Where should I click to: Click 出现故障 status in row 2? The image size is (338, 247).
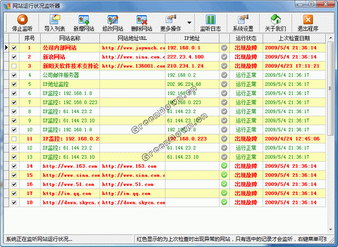[x=246, y=57]
